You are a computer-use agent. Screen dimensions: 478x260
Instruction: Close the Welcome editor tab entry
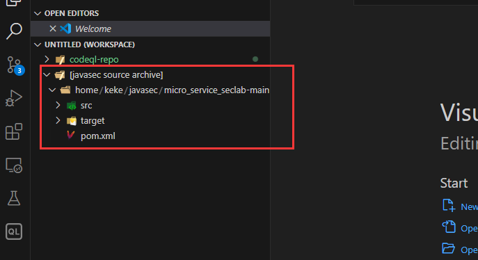[53, 29]
